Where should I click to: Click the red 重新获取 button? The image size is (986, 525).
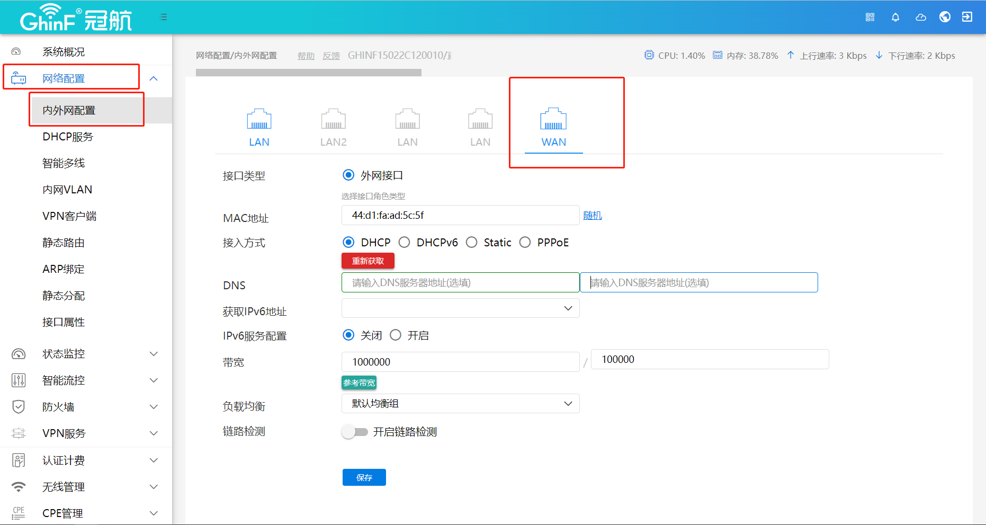click(x=367, y=261)
